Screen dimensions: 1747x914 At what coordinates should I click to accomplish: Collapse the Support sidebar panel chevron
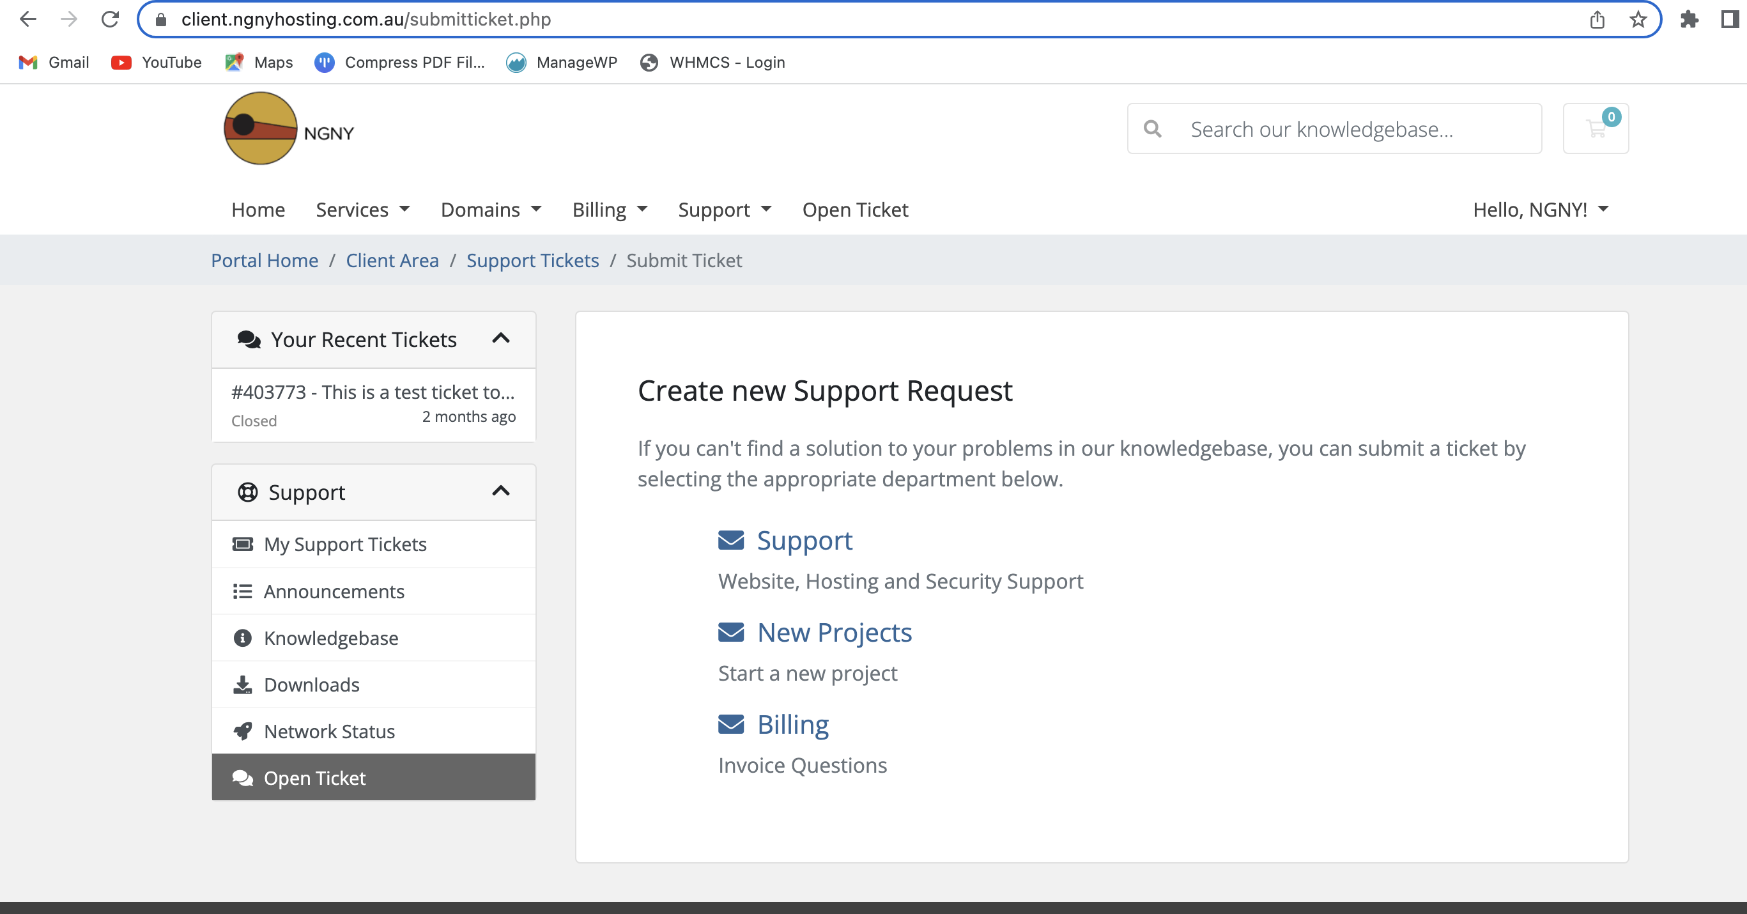[500, 492]
